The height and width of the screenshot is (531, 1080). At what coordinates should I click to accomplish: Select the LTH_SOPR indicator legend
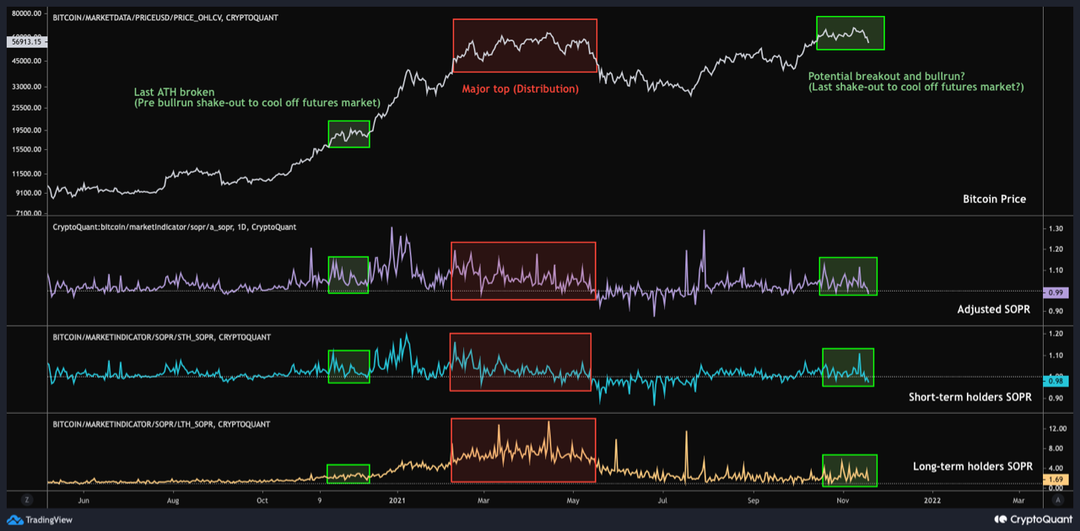(x=161, y=424)
